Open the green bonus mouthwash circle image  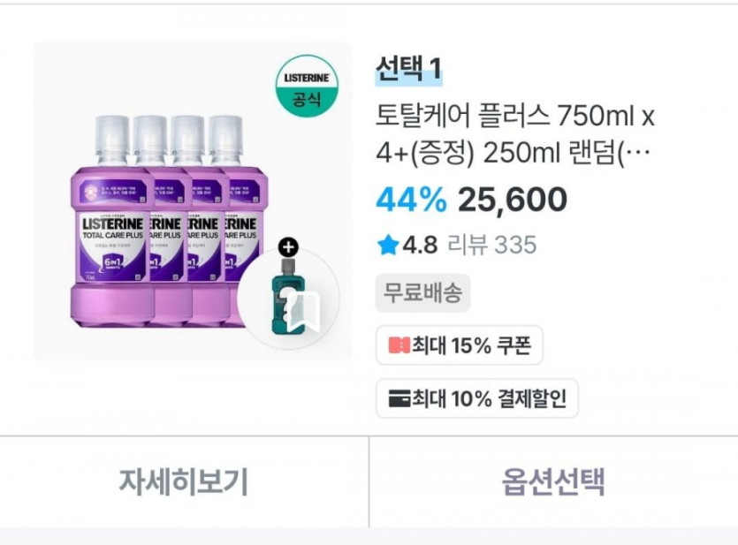[x=289, y=298]
